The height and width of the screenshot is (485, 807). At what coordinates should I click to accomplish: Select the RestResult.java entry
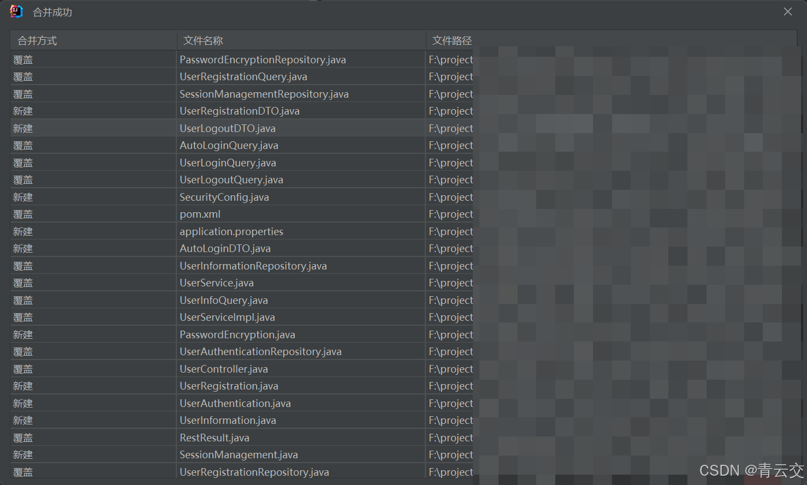pos(215,438)
